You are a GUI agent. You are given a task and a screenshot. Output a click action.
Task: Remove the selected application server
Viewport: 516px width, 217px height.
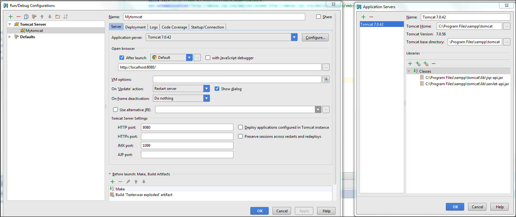tap(371, 17)
